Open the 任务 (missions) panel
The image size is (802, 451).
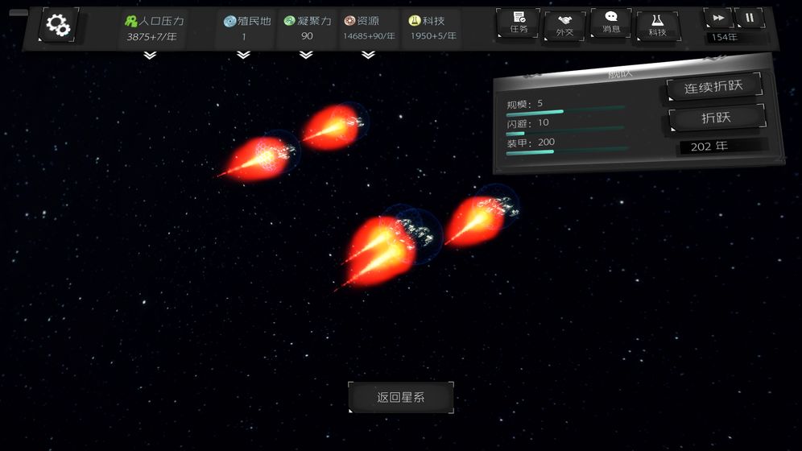pyautogui.click(x=519, y=23)
